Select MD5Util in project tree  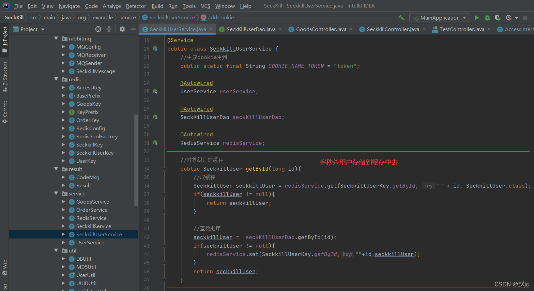(x=86, y=267)
